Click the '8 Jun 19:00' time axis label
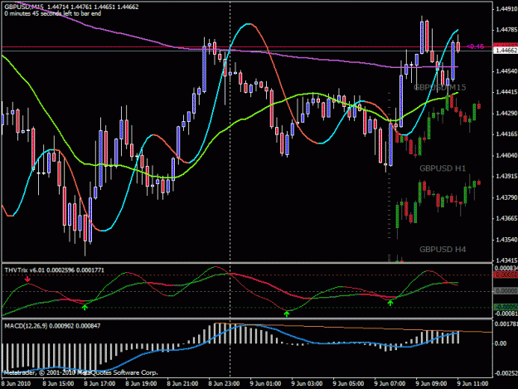 pos(141,384)
